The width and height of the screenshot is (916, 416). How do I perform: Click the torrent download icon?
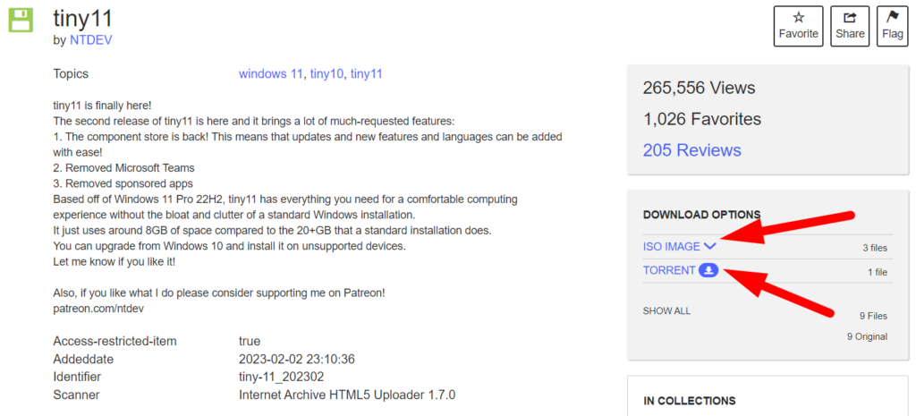708,270
